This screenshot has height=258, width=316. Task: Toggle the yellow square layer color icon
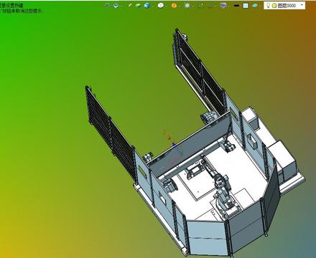[x=274, y=6]
